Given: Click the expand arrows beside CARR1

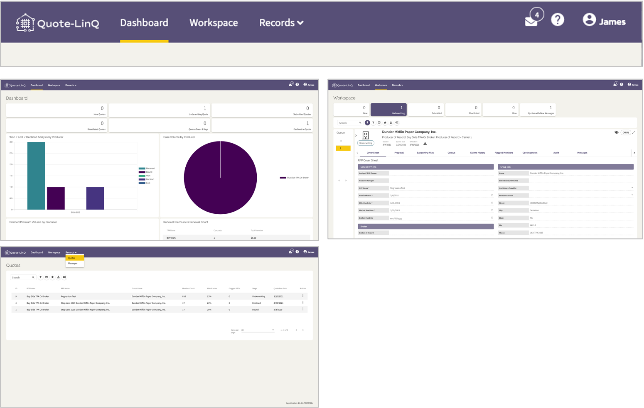Looking at the screenshot, I should click(x=634, y=132).
